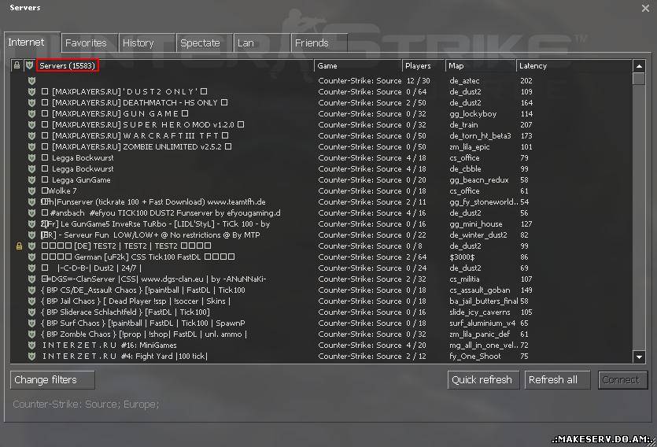The width and height of the screenshot is (657, 447).
Task: Click the Quick refresh button
Action: [484, 380]
